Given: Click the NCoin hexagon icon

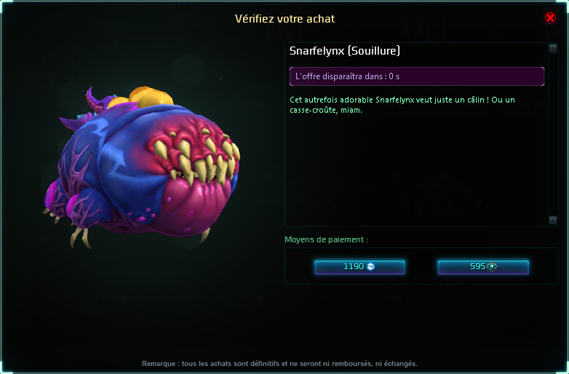Looking at the screenshot, I should tap(370, 266).
